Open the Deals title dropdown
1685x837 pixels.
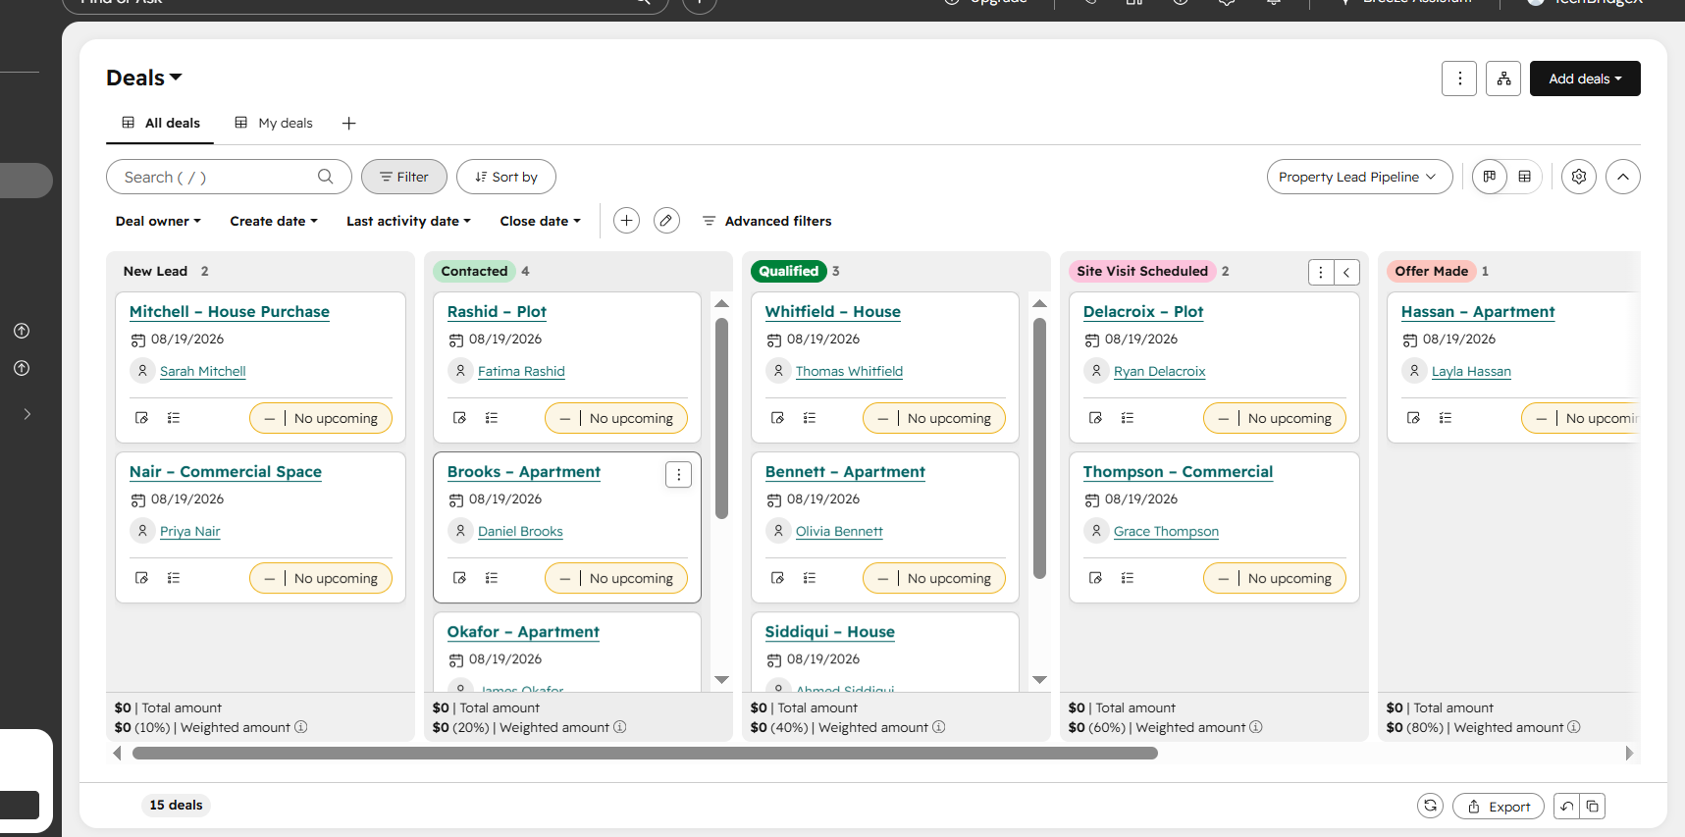(x=144, y=78)
